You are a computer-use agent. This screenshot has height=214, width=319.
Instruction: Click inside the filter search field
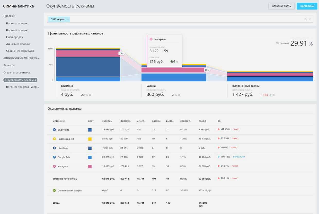(180, 19)
